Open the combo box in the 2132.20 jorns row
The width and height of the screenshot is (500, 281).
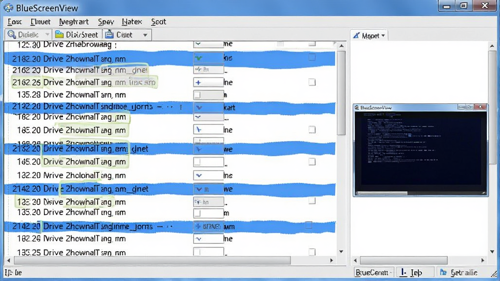point(208,107)
